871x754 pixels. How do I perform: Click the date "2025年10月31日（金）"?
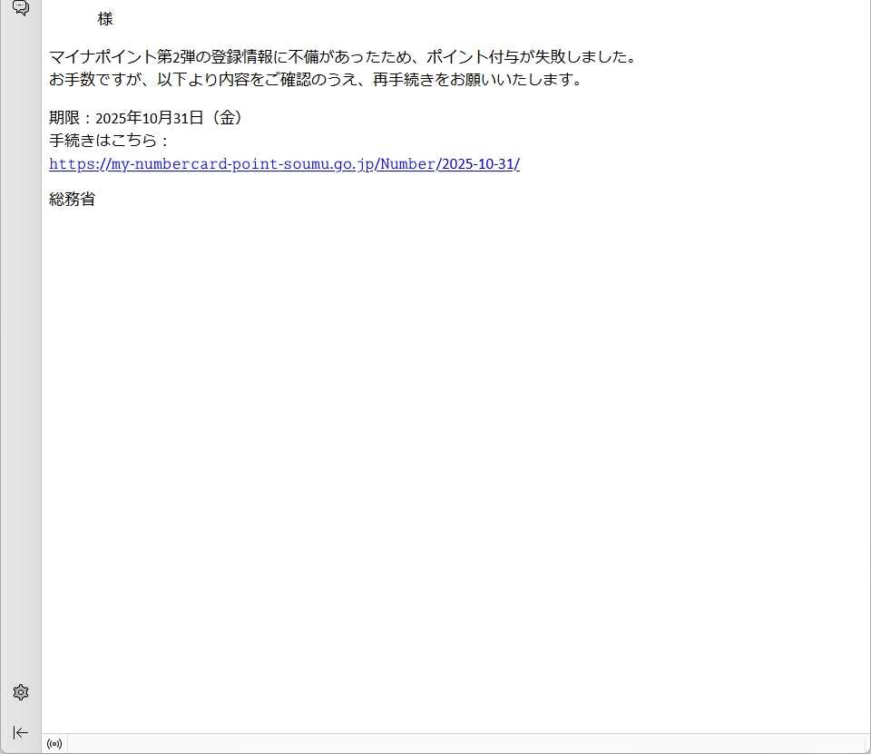[x=170, y=118]
